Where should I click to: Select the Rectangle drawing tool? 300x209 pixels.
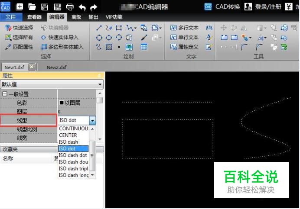click(x=119, y=28)
